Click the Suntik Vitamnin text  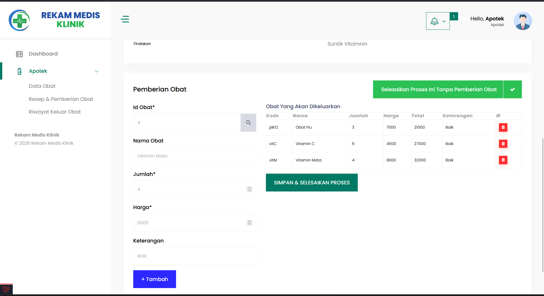[347, 44]
